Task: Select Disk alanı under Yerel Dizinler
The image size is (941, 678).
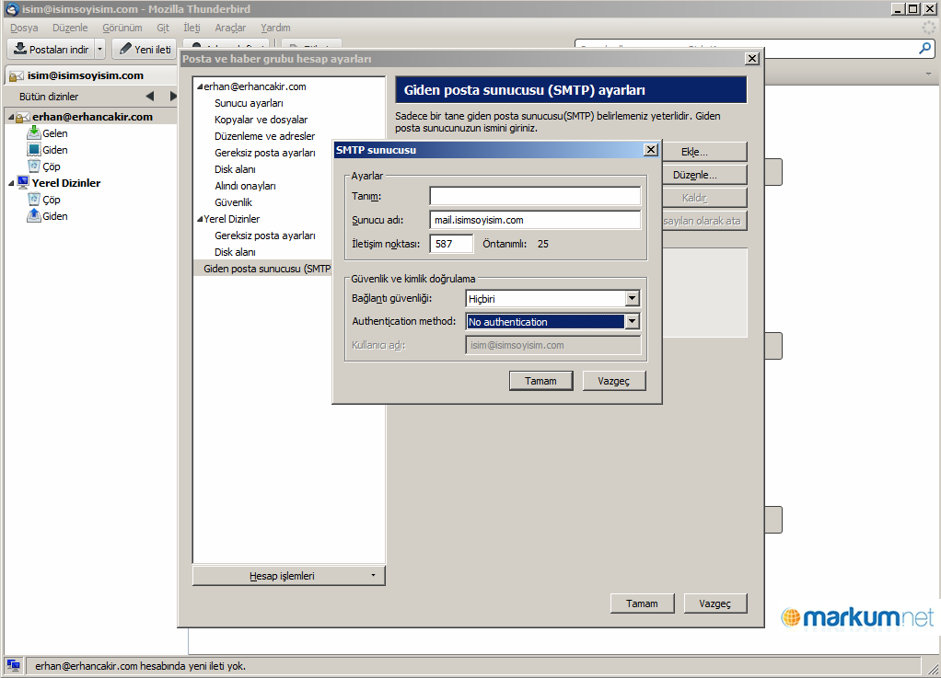Action: tap(236, 252)
